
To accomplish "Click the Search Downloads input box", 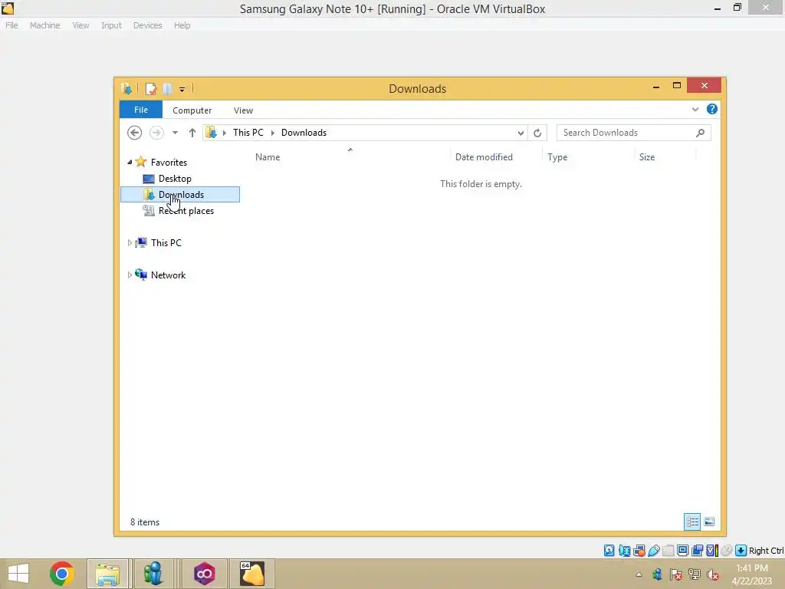I will click(633, 133).
